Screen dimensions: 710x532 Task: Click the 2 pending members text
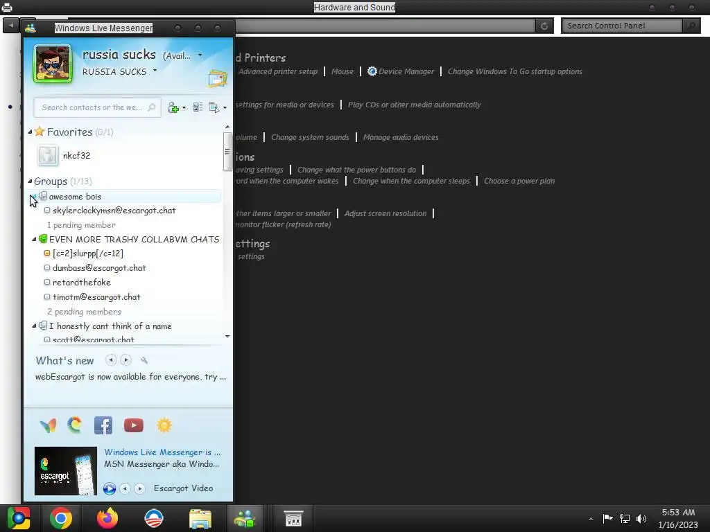pyautogui.click(x=84, y=312)
